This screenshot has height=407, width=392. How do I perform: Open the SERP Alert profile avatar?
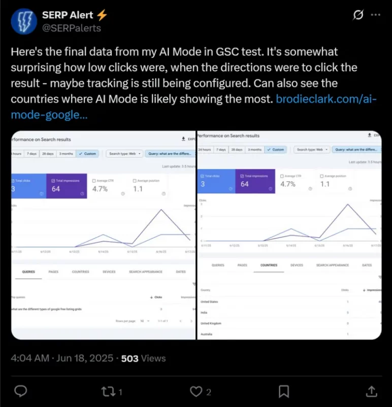tap(24, 21)
